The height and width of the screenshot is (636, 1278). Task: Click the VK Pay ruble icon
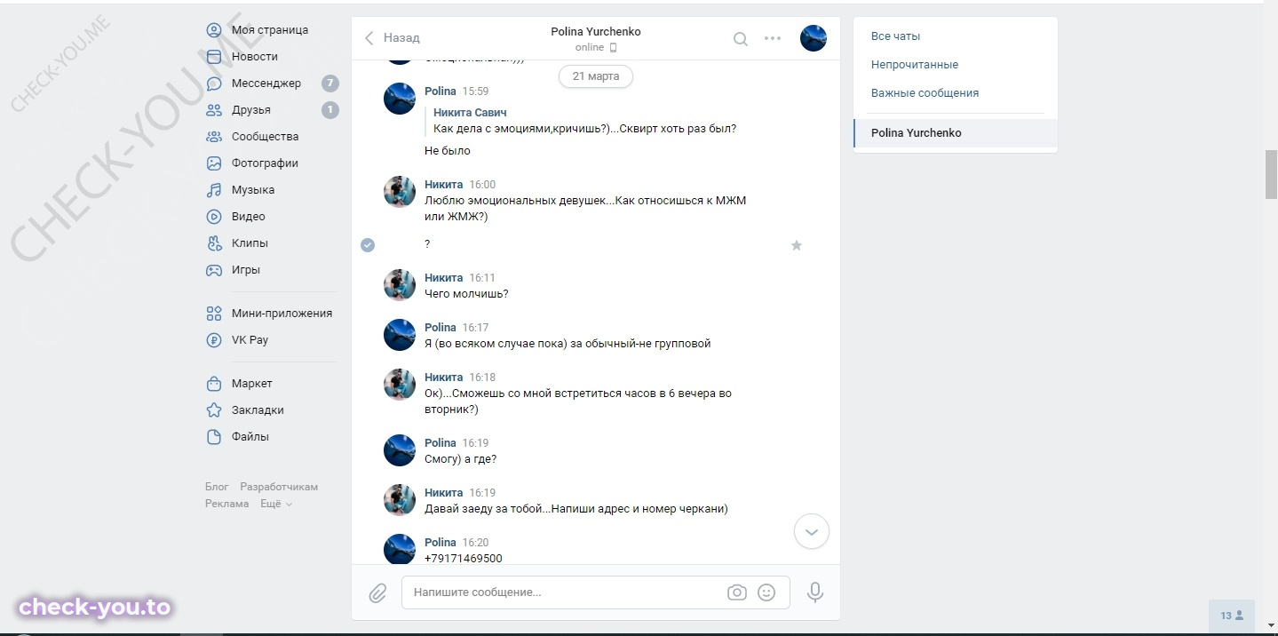pos(214,340)
